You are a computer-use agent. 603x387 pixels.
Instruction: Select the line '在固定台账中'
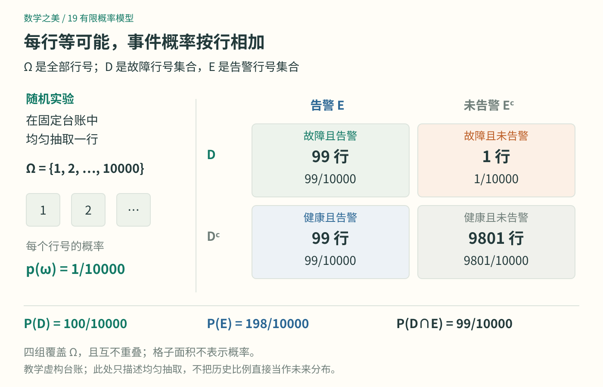[x=62, y=120]
